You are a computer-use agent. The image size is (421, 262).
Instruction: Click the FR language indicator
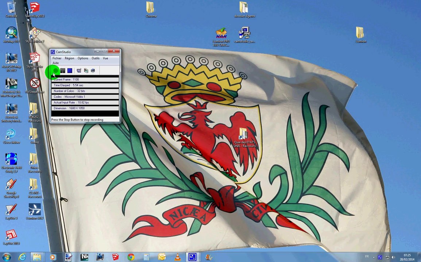[x=367, y=257]
